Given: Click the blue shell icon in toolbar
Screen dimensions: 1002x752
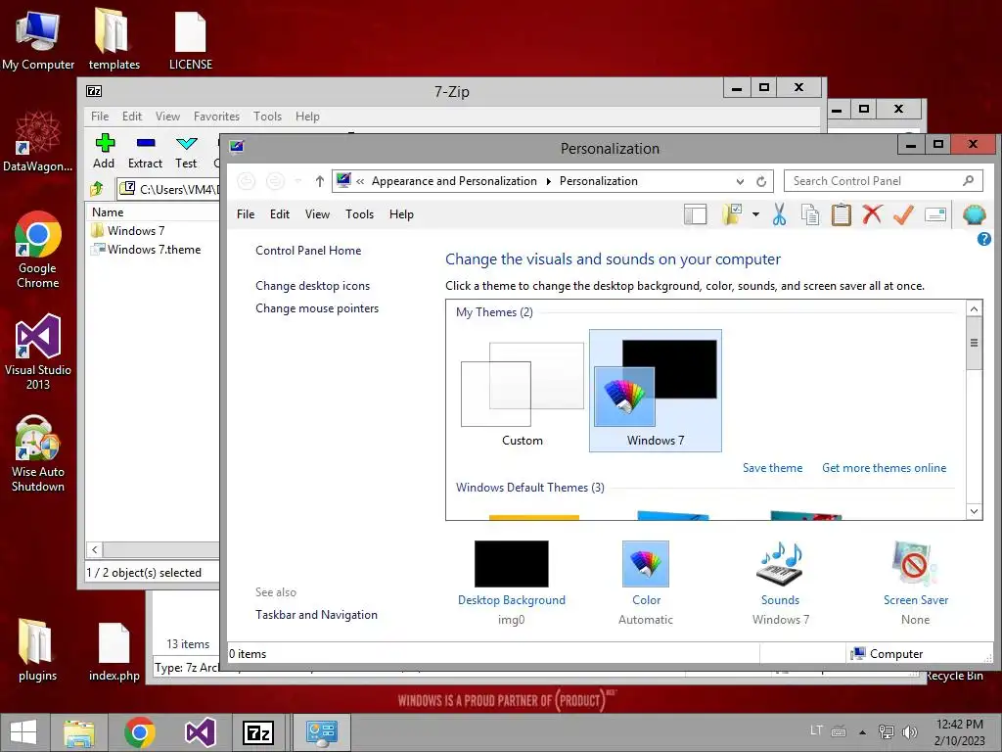Looking at the screenshot, I should pos(974,214).
